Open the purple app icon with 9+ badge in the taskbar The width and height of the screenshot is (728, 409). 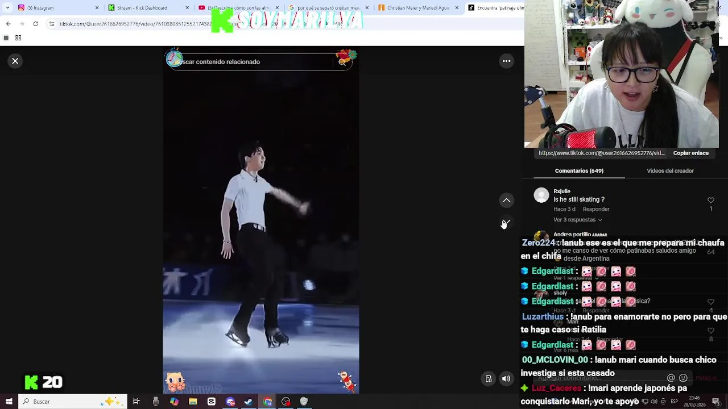(230, 402)
